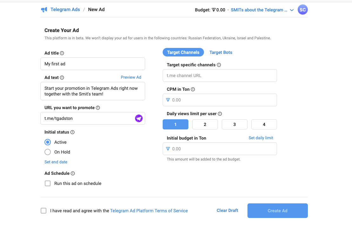Click 'This amount will be added' hint text
Image resolution: width=352 pixels, height=250 pixels.
point(204,159)
